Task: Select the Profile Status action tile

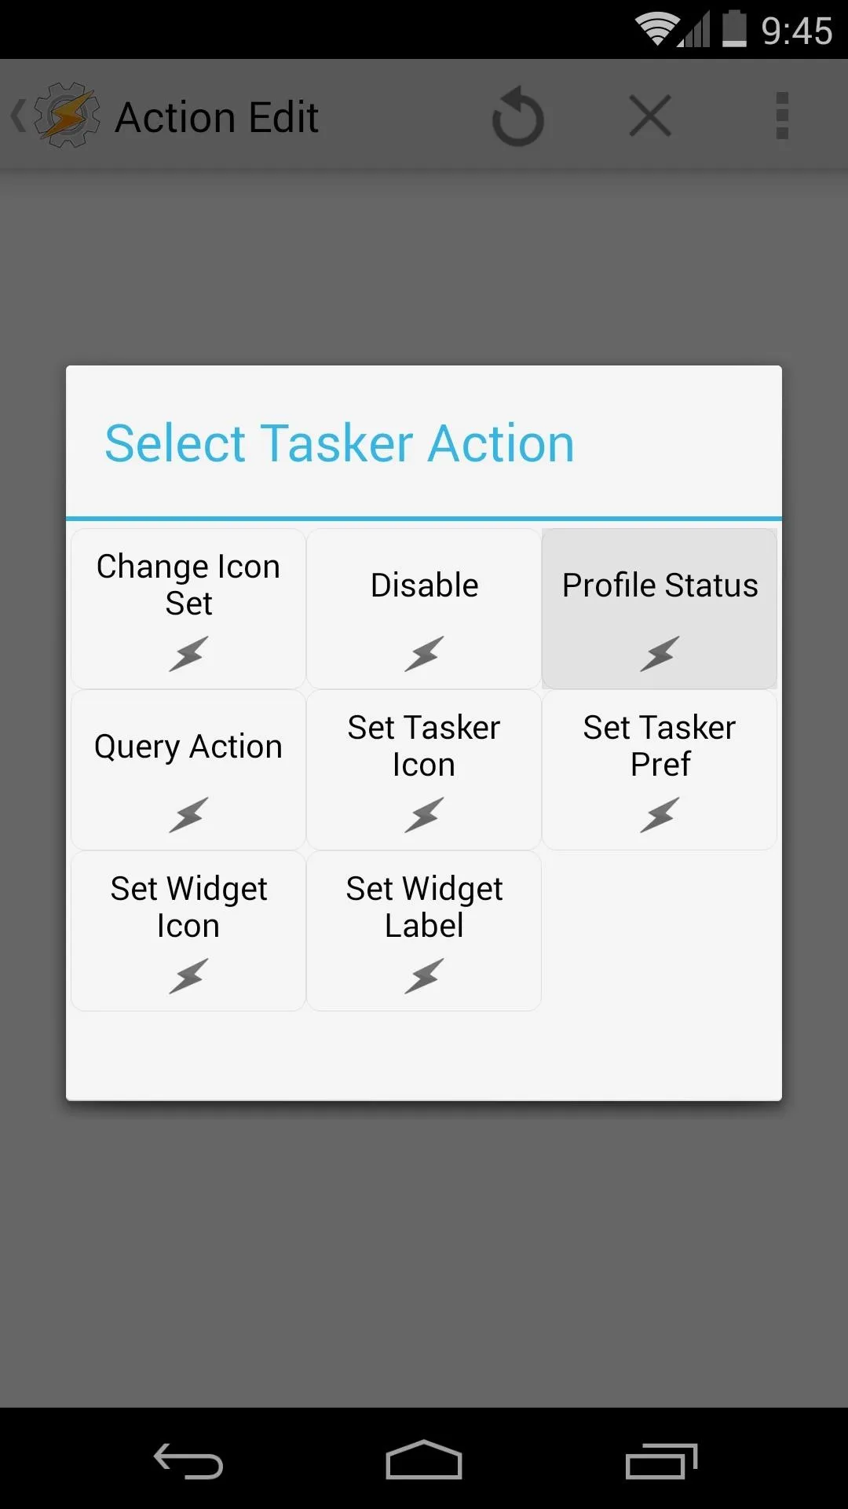Action: pyautogui.click(x=660, y=609)
